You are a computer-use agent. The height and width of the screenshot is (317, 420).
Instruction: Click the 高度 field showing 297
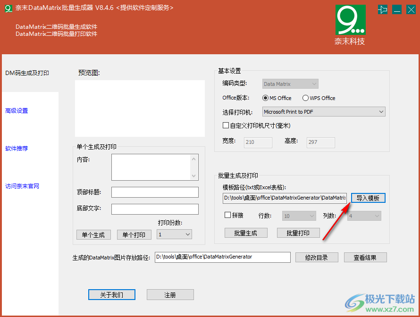pos(320,142)
